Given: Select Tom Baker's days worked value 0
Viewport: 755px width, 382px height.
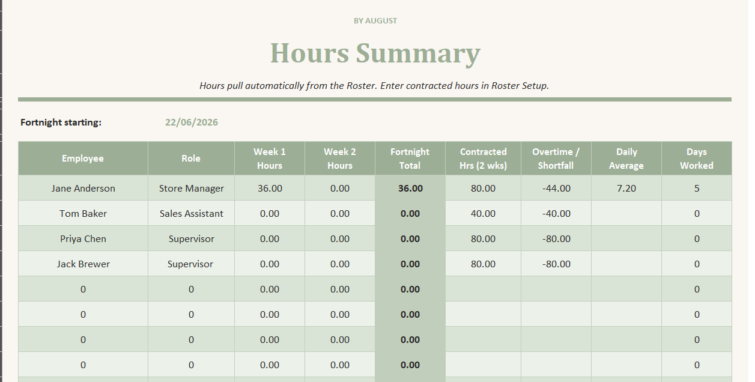Looking at the screenshot, I should click(697, 213).
